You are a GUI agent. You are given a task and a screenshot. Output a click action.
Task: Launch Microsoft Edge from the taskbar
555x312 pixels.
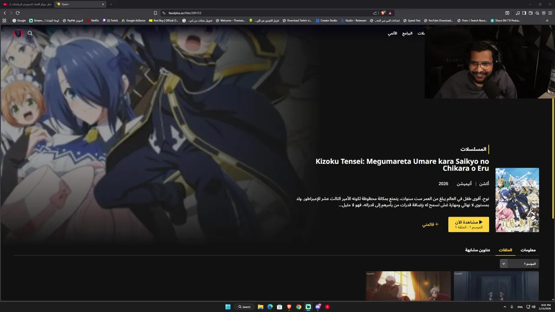(270, 307)
